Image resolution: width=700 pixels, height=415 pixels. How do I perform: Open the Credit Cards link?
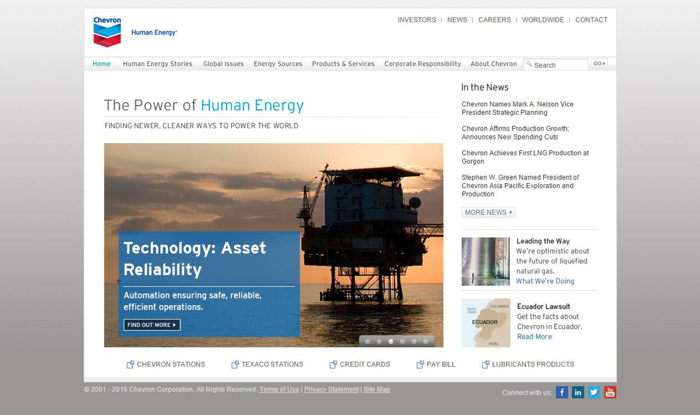click(364, 364)
